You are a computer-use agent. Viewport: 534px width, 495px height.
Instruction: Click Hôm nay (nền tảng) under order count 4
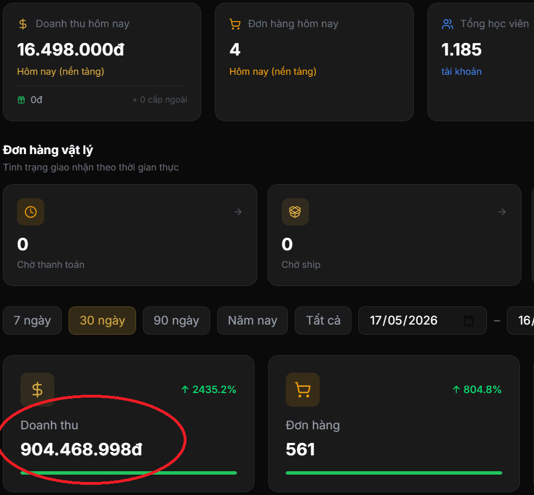[x=273, y=71]
